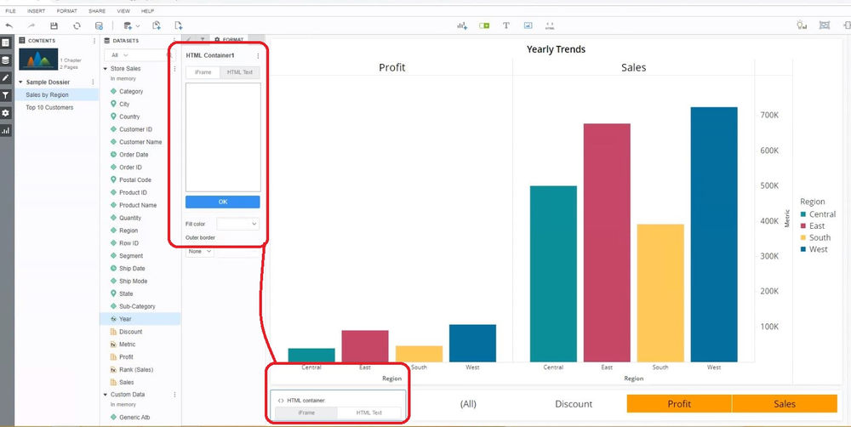Insert a visualization with chart-plus icon

tap(462, 26)
